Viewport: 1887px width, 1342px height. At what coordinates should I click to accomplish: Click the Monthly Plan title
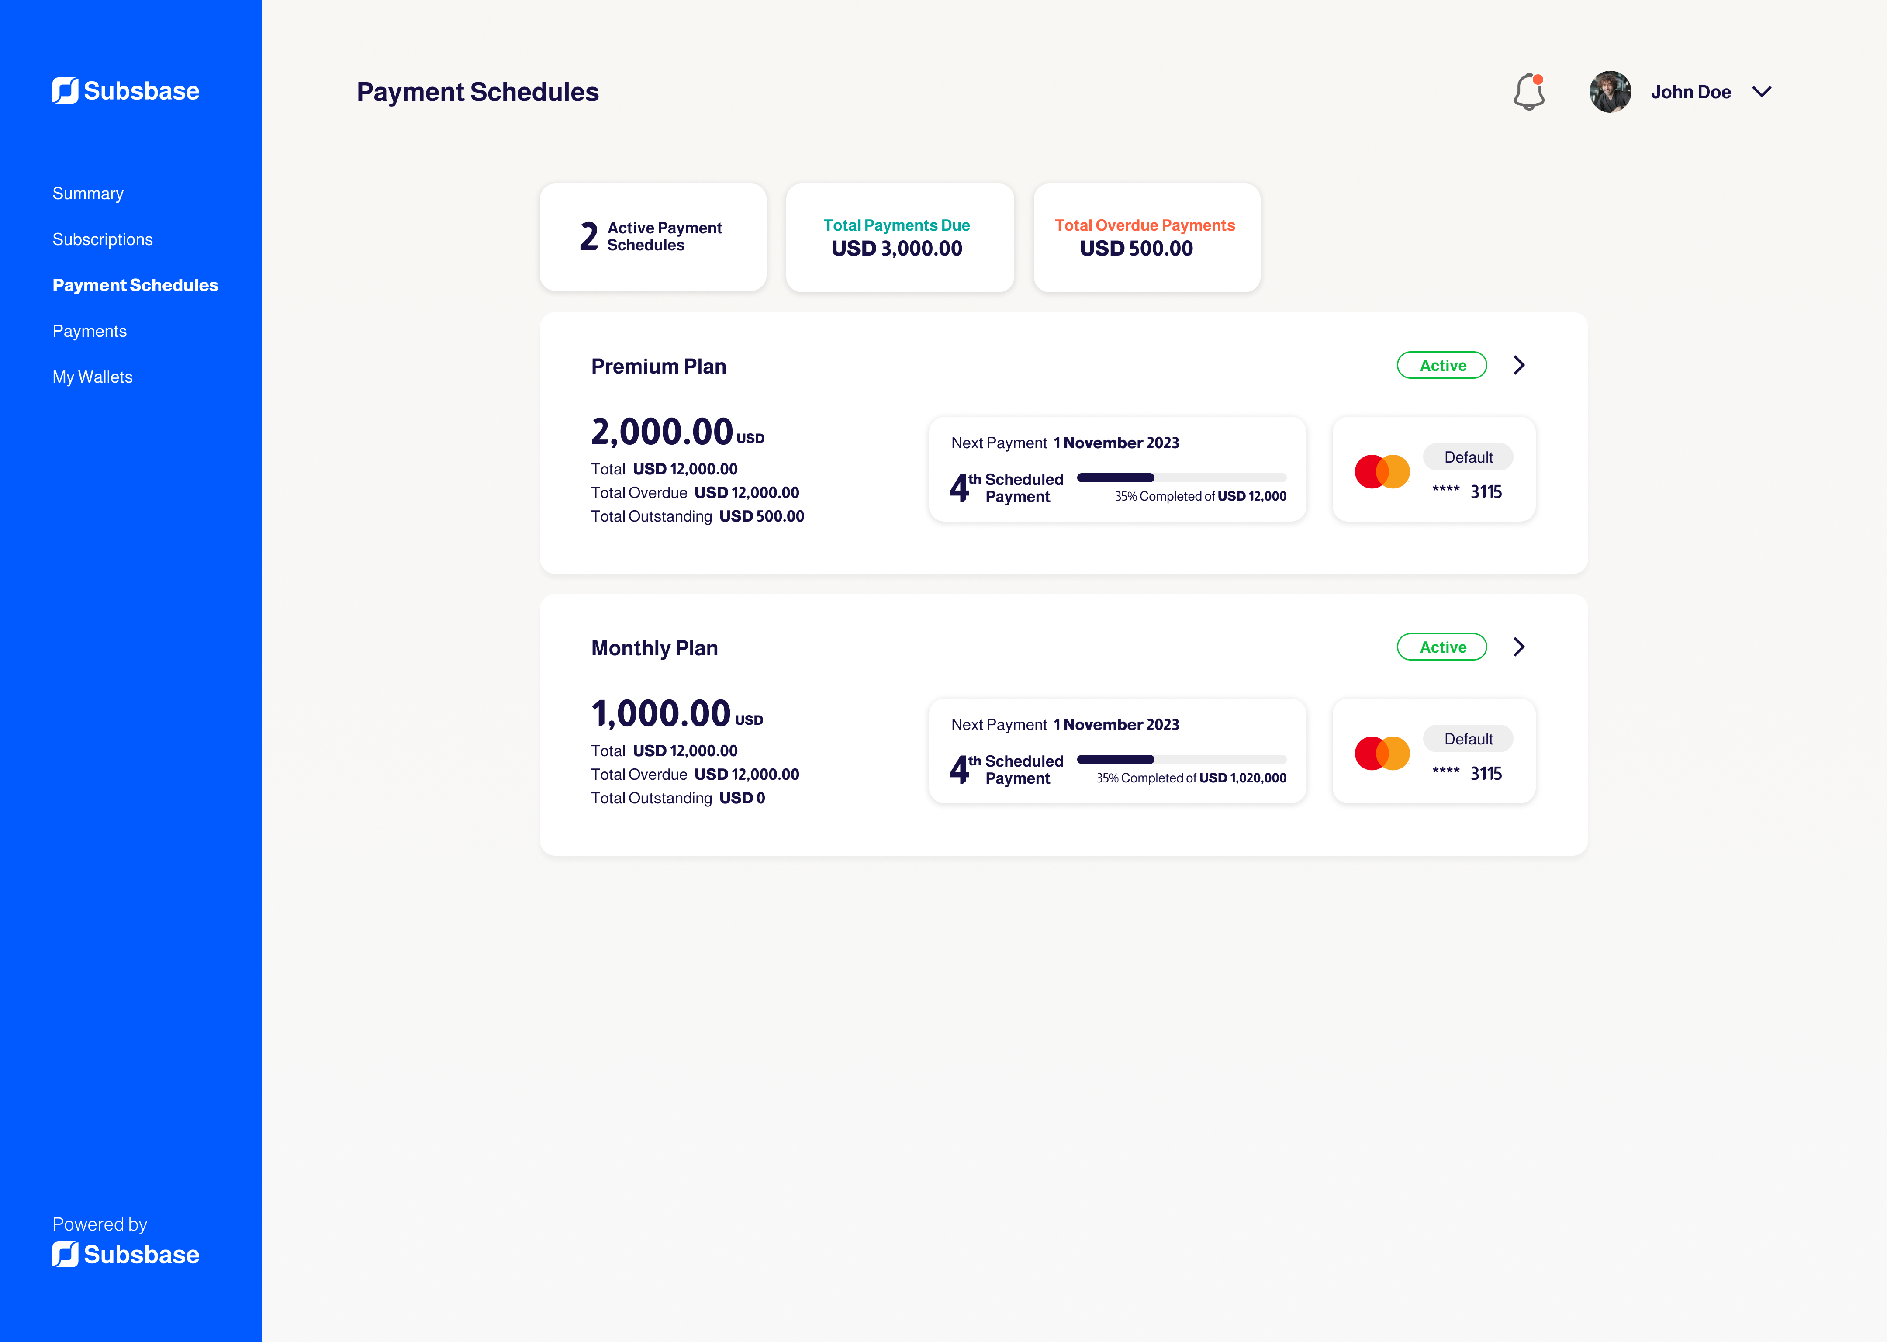click(x=654, y=648)
